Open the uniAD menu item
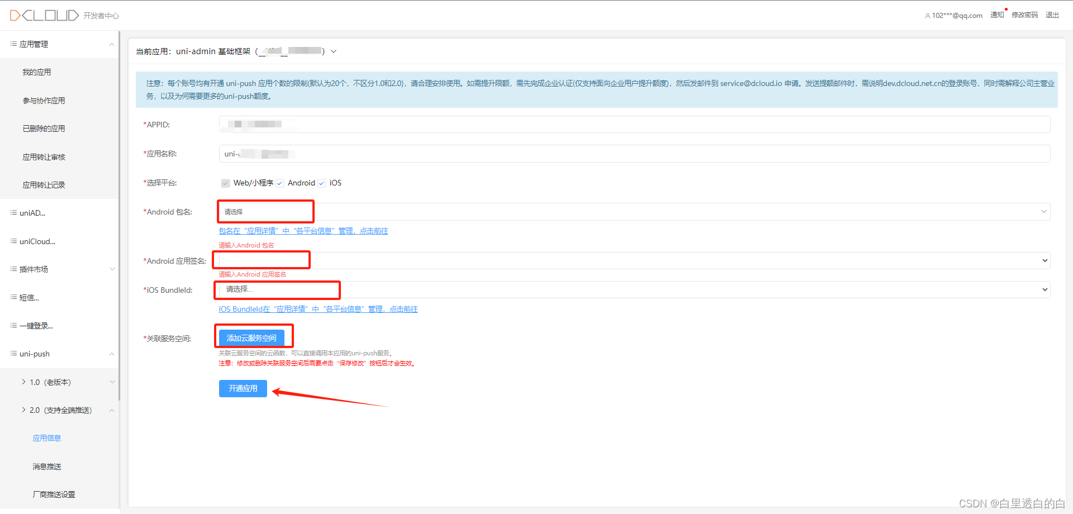Image resolution: width=1073 pixels, height=514 pixels. (32, 213)
